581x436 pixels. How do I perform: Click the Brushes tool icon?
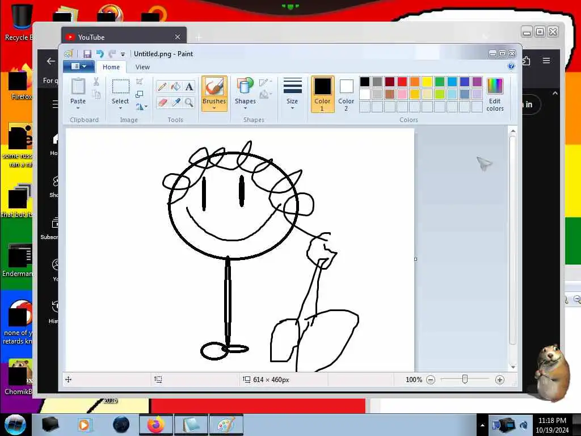(214, 87)
